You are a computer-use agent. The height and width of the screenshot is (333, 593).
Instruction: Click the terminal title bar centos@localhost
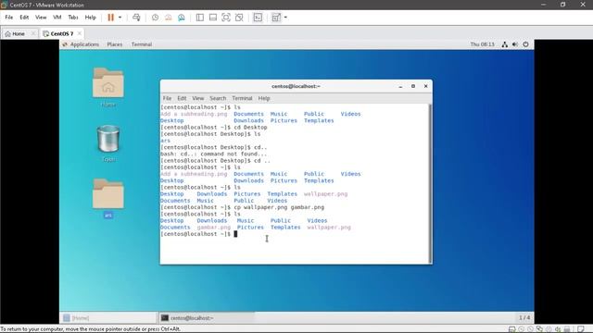[296, 86]
